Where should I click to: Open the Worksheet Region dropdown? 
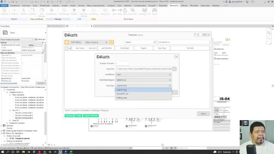[x=143, y=80]
